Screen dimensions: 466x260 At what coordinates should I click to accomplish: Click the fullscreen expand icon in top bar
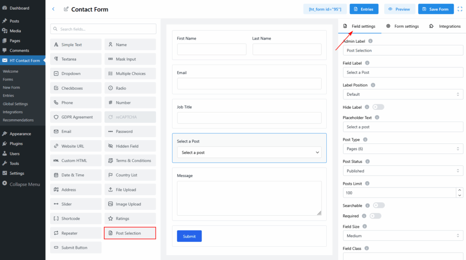(460, 9)
